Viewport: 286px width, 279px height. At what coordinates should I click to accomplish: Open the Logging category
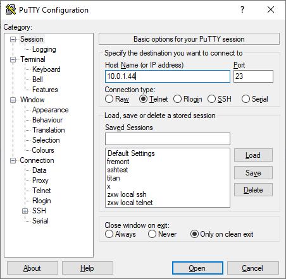click(44, 49)
